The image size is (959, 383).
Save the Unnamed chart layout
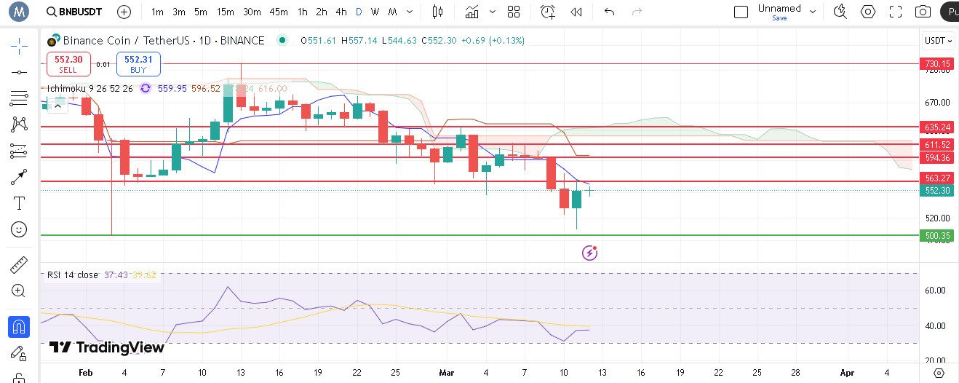coord(779,18)
